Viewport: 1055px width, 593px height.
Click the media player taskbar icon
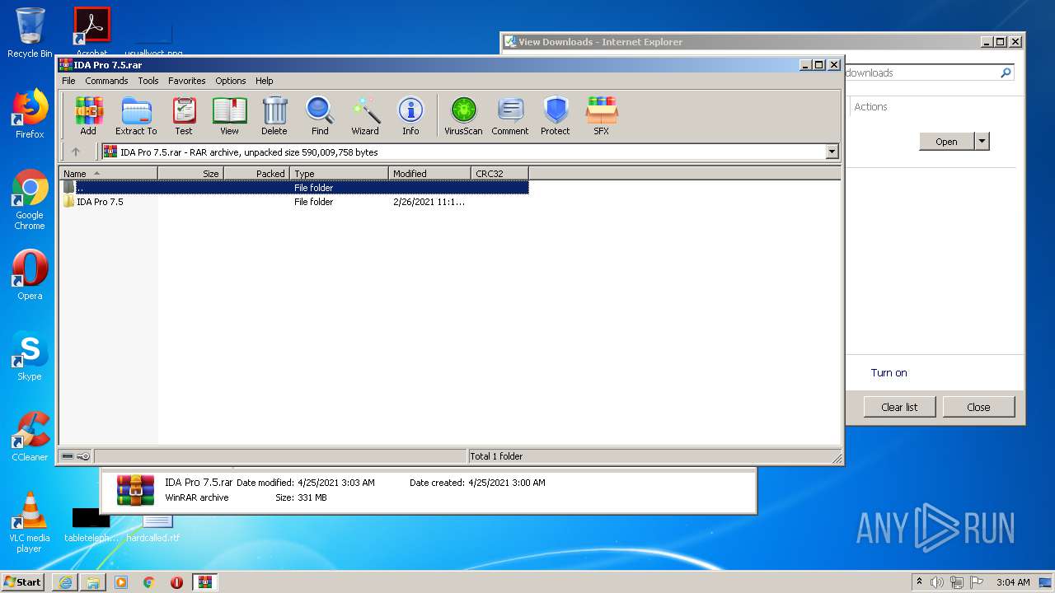tap(121, 582)
